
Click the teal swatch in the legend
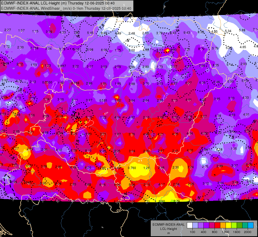(245, 225)
